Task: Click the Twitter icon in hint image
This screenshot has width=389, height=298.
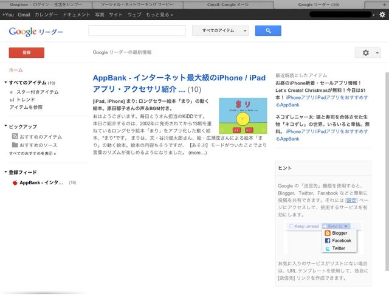Action: pyautogui.click(x=328, y=248)
